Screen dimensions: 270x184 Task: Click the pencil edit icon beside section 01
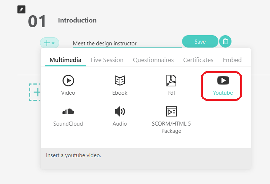tap(21, 9)
